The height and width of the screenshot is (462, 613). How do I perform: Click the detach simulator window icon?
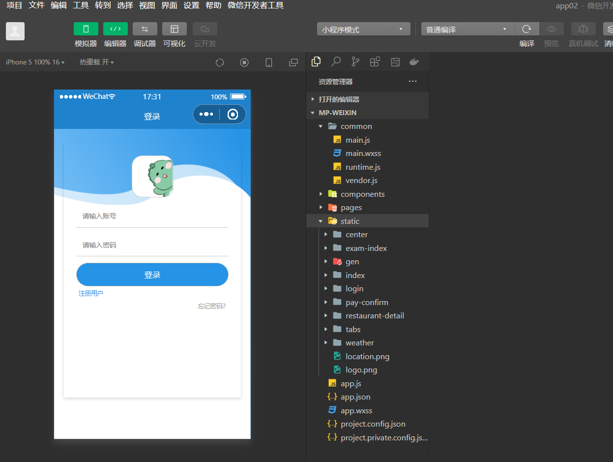(x=293, y=62)
